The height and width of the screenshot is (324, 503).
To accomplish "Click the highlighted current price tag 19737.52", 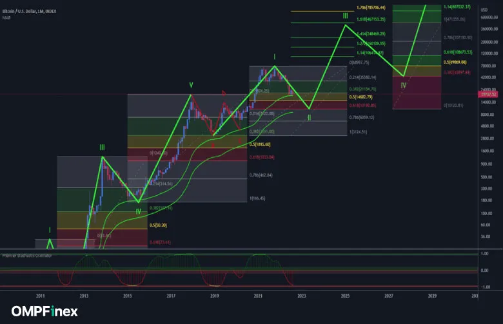I will (489, 94).
